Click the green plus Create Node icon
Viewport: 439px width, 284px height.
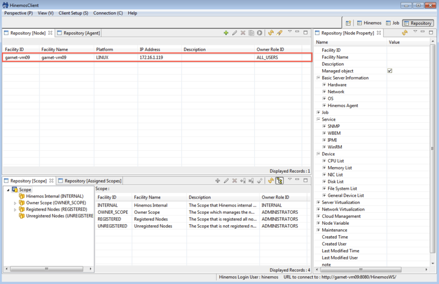point(226,33)
